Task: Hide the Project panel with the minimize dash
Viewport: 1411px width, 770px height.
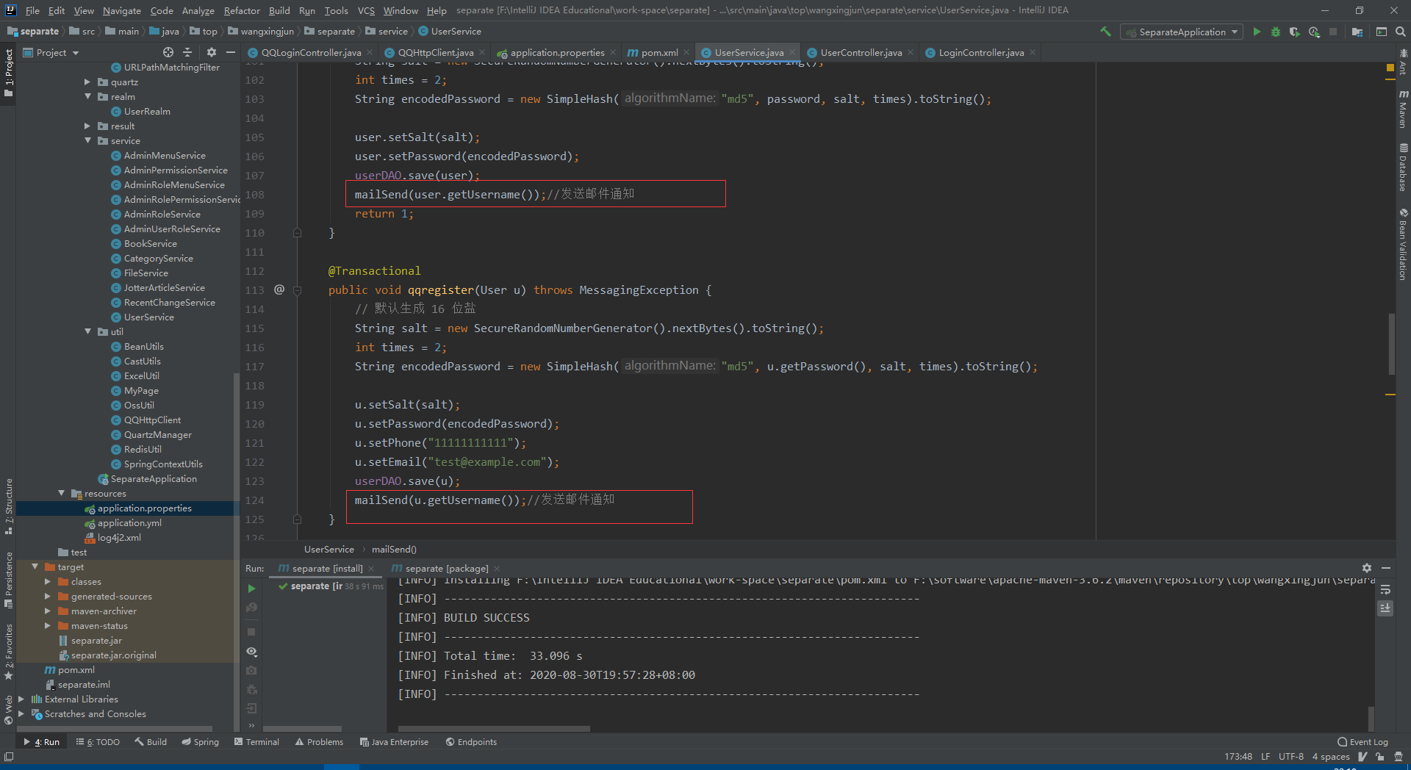Action: click(x=231, y=52)
